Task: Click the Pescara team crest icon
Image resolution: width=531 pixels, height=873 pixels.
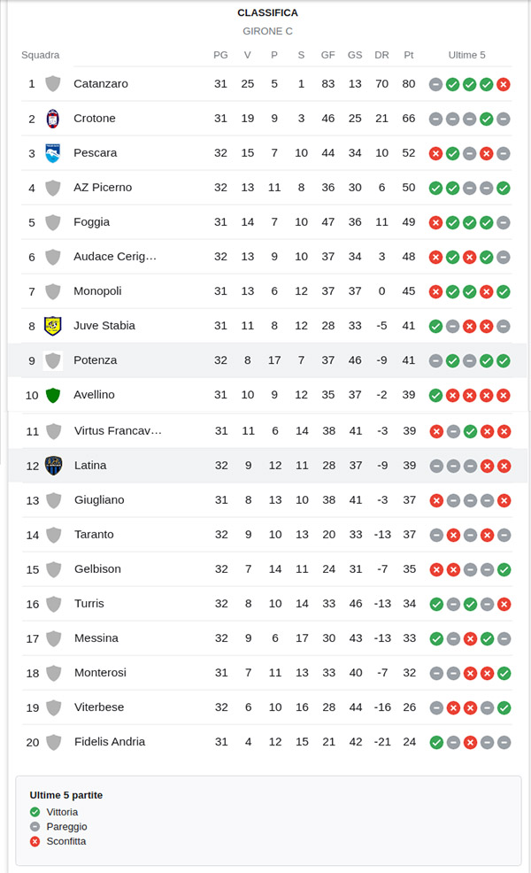Action: point(53,153)
